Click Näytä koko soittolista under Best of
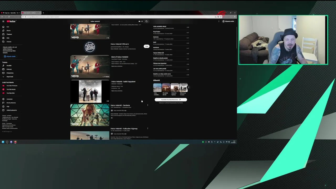Image resolution: width=336 pixels, height=189 pixels. (117, 66)
